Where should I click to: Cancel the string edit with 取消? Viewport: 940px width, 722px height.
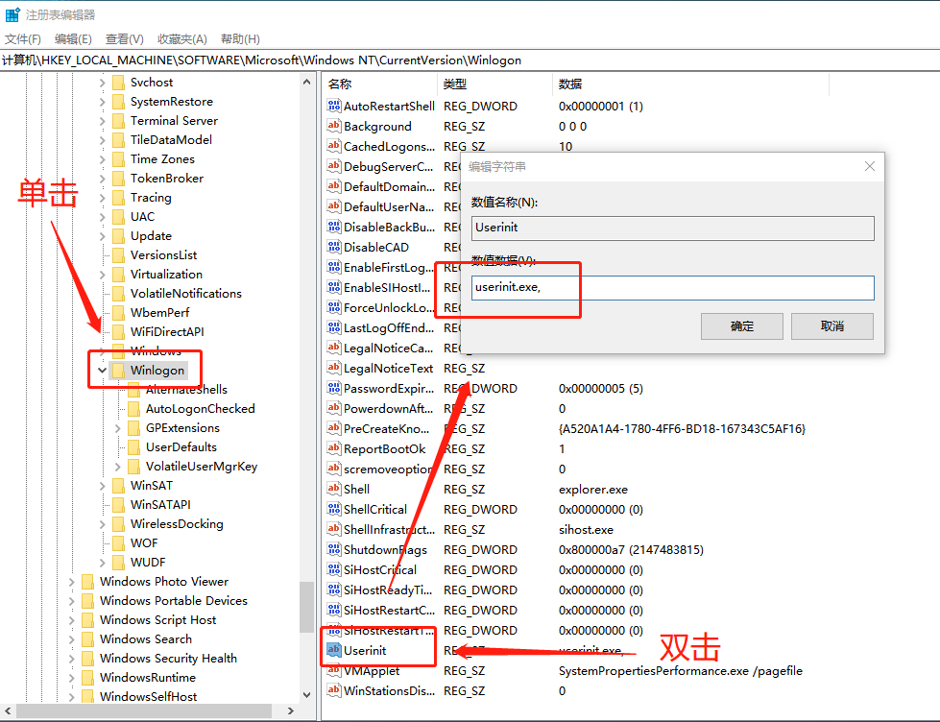832,326
